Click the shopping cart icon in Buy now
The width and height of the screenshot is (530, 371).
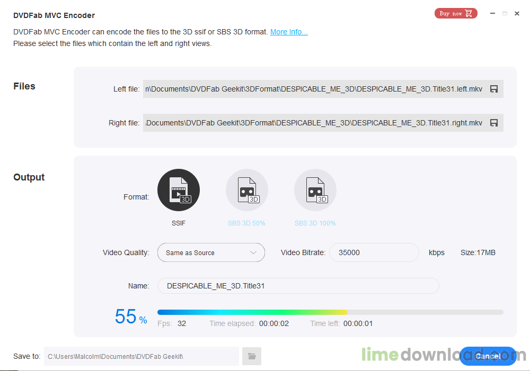469,13
